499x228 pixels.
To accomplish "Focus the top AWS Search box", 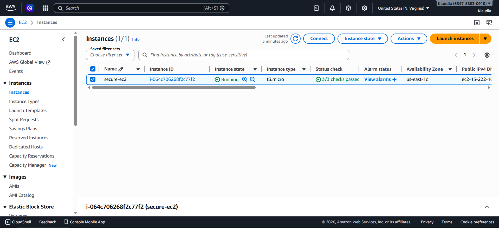I will point(141,8).
